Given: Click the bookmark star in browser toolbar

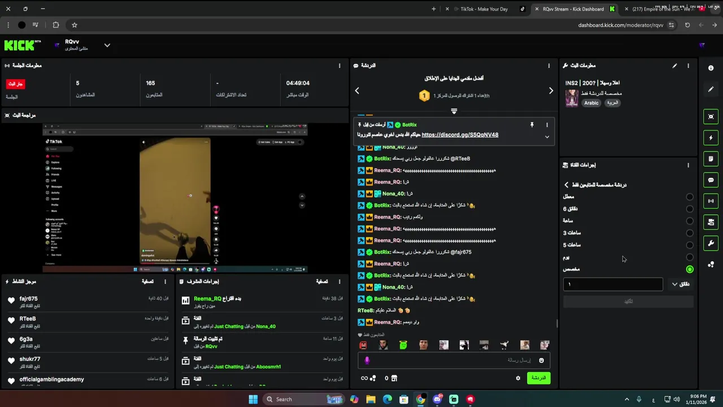Looking at the screenshot, I should pos(74,25).
